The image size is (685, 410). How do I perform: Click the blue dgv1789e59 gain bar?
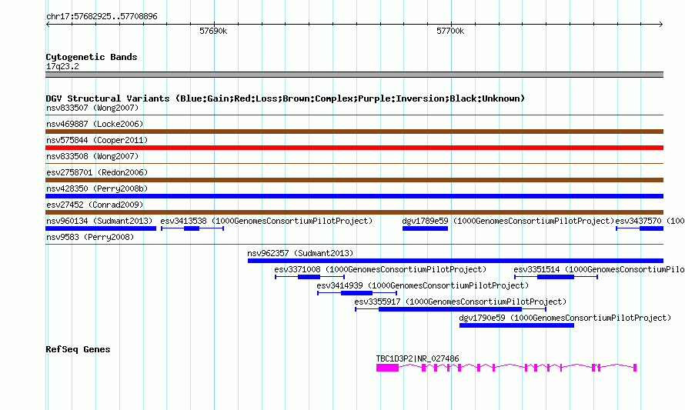(x=425, y=228)
